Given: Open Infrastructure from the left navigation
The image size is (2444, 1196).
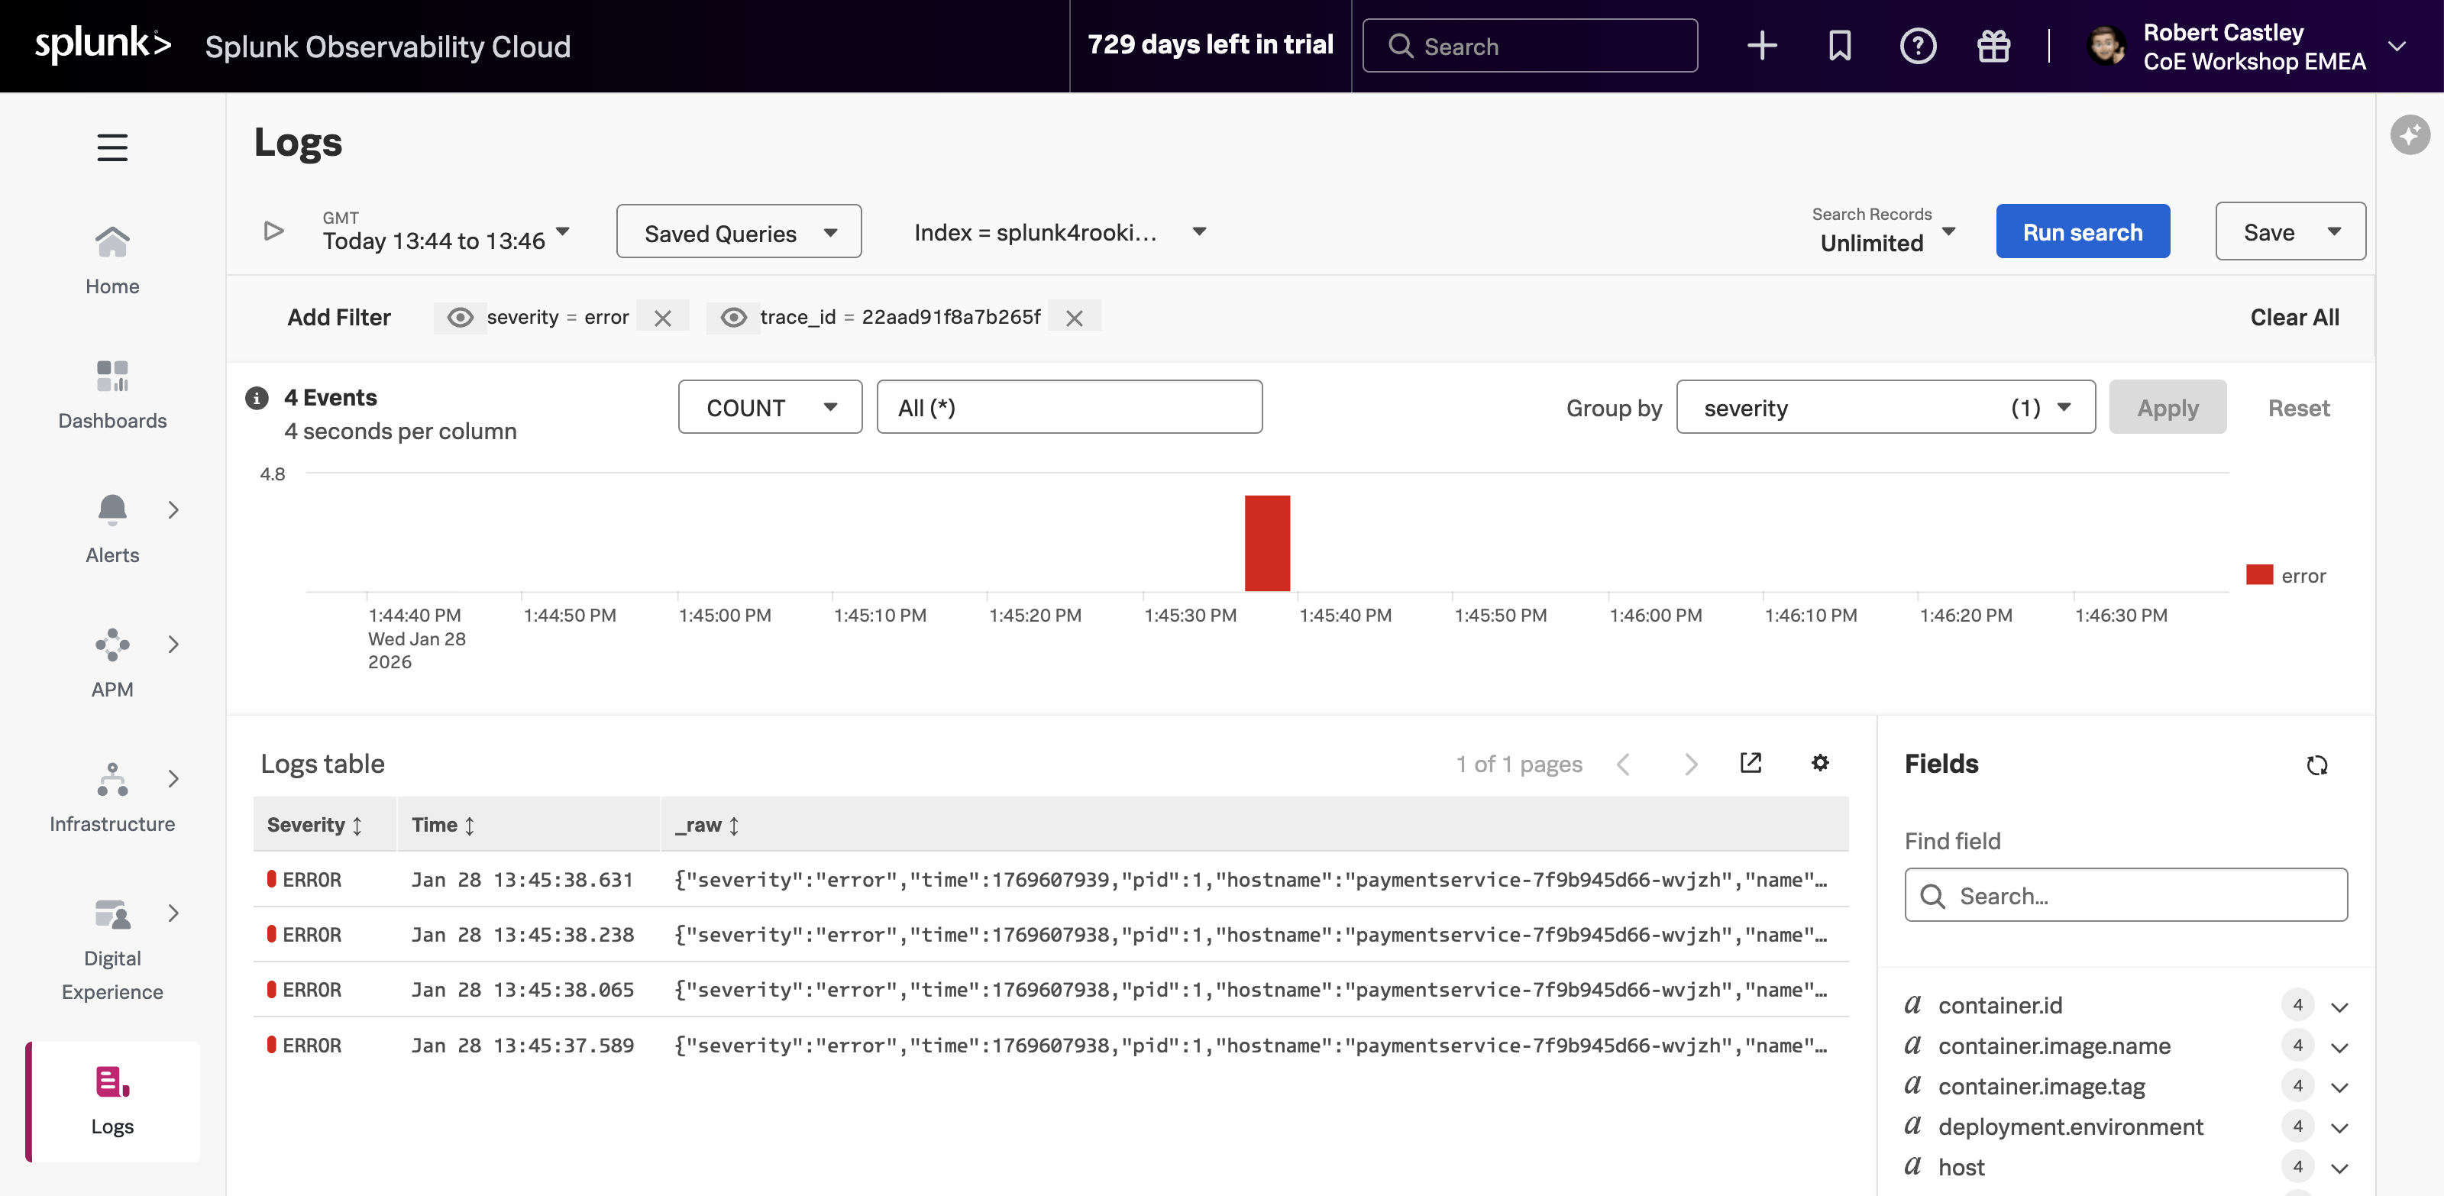Looking at the screenshot, I should click(x=112, y=780).
